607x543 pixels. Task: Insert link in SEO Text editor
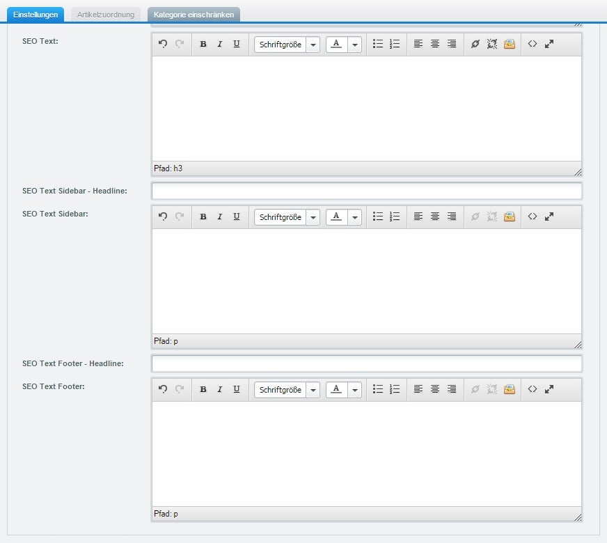pos(475,44)
